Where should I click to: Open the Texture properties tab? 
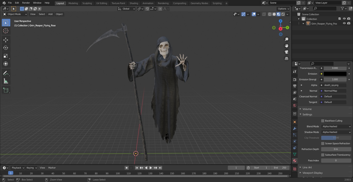(295, 169)
